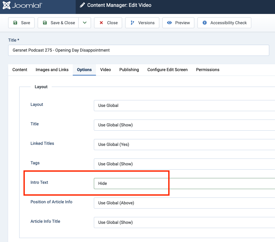Viewport: 275px width, 242px height.
Task: Open Versions history
Action: click(x=142, y=23)
